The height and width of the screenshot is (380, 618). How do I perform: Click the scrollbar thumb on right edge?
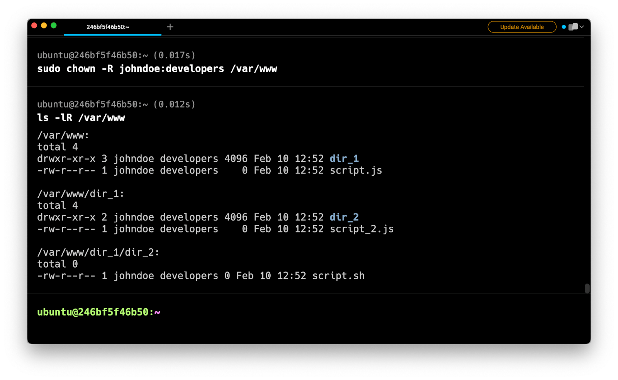(x=587, y=288)
